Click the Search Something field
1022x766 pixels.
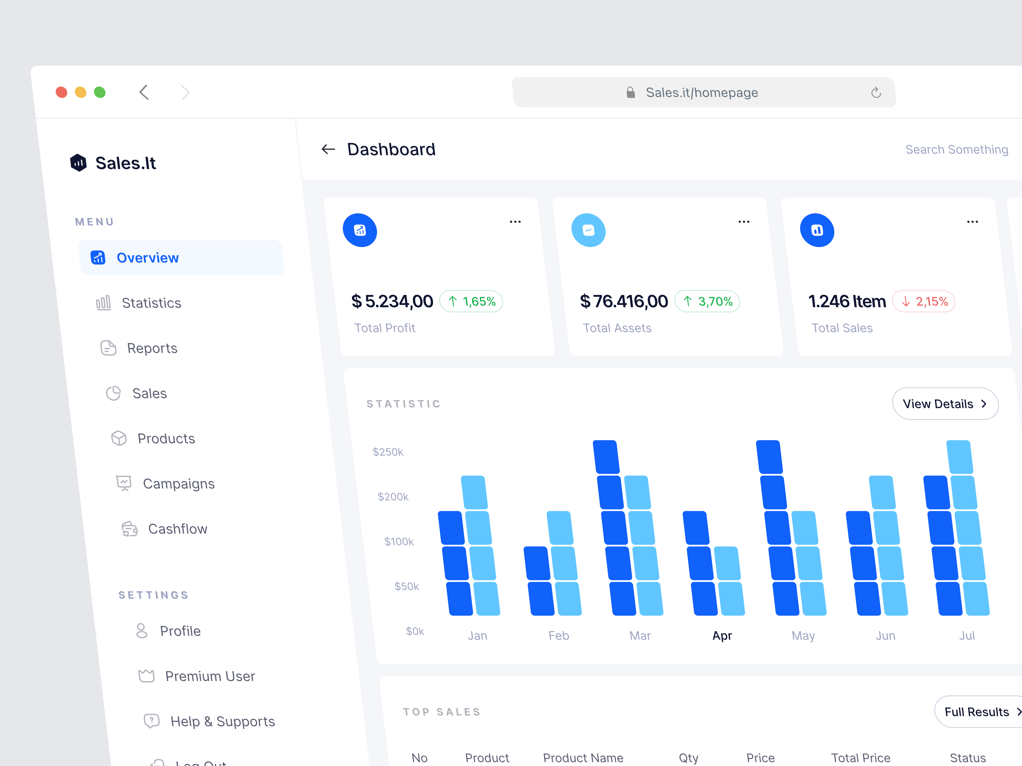pos(957,149)
